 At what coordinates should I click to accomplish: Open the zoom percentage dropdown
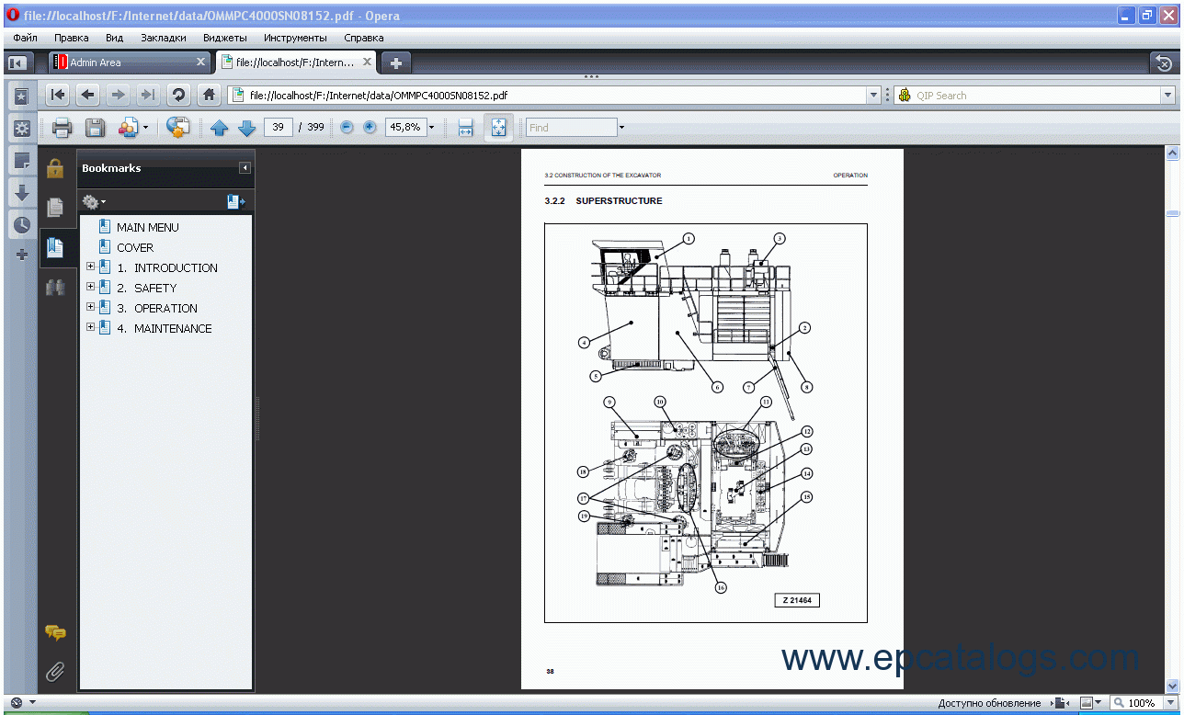point(431,128)
